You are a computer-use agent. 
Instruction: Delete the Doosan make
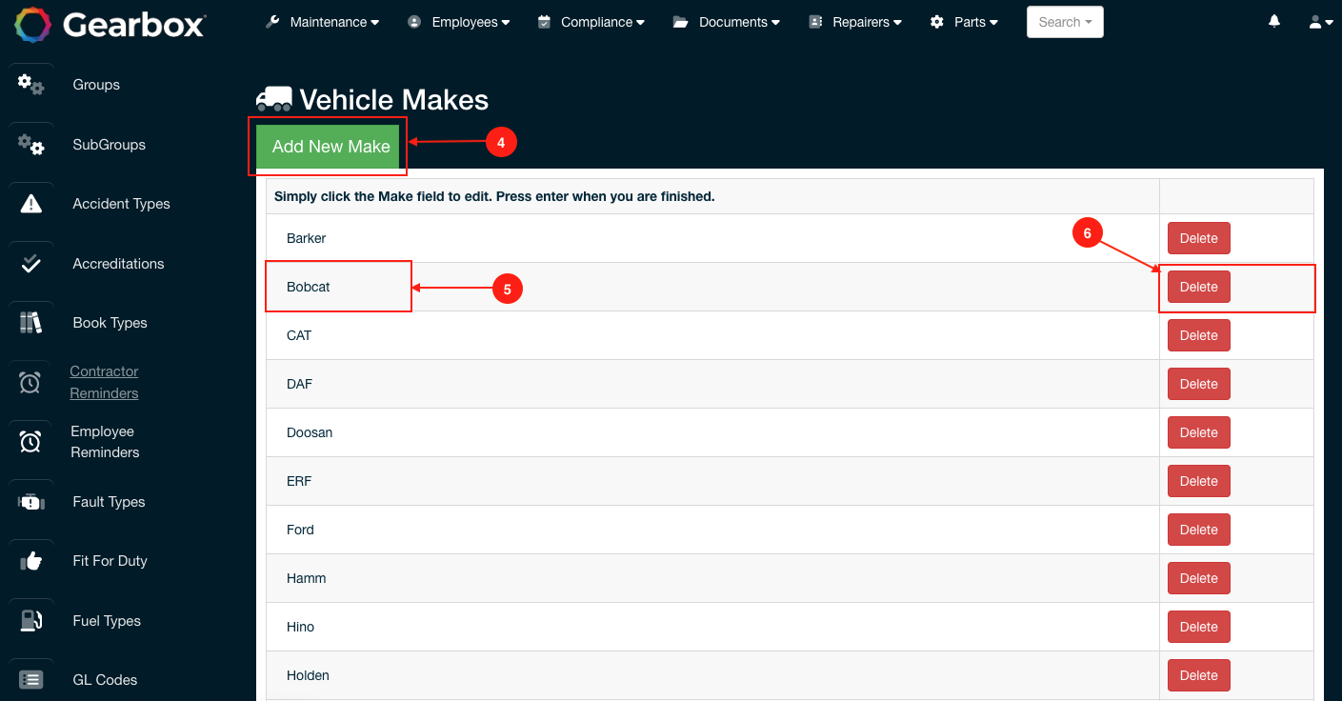coord(1199,432)
